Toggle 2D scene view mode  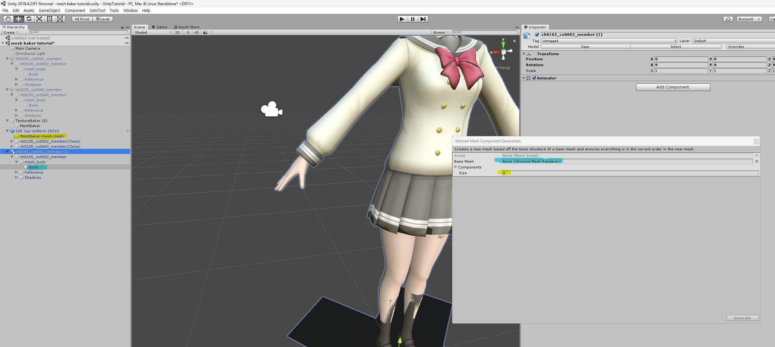(177, 32)
